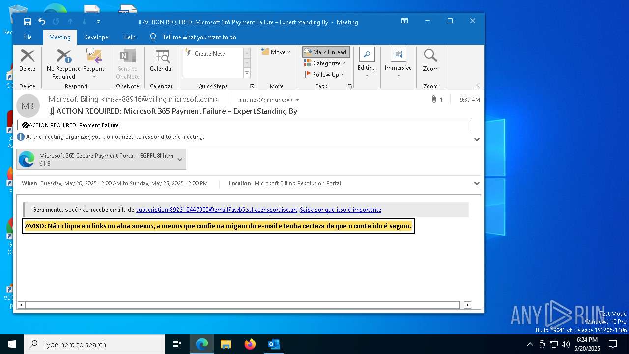Toggle Mark Unread
Image resolution: width=629 pixels, height=354 pixels.
click(326, 52)
